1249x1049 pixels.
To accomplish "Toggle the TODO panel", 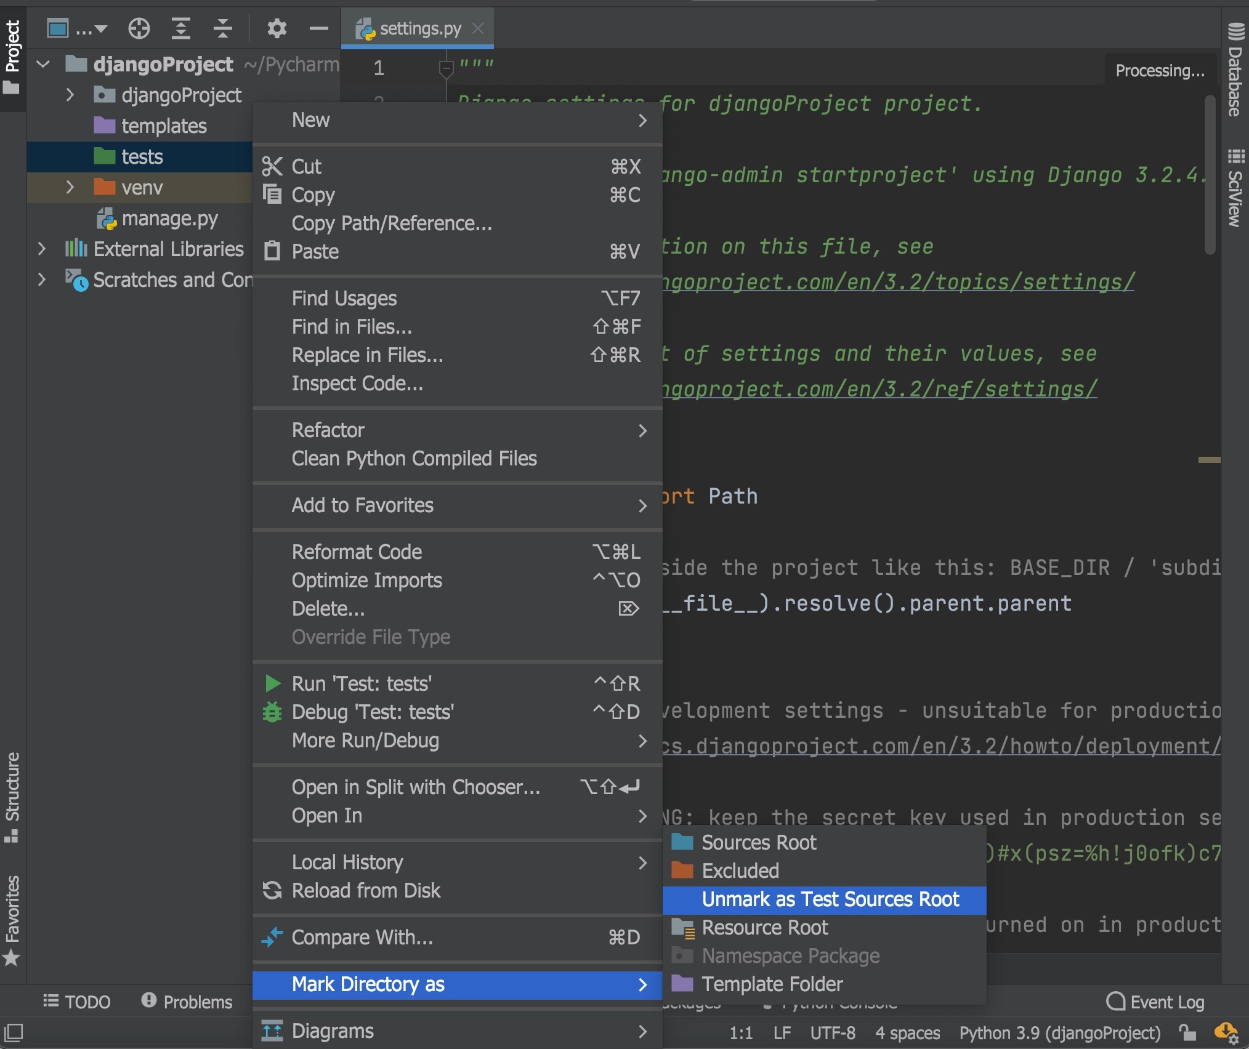I will 76,1002.
